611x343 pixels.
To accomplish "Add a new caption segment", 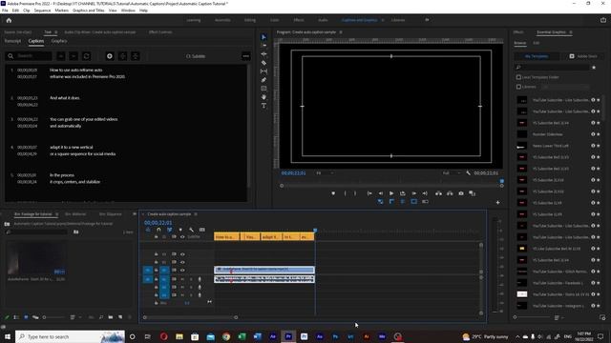I will tap(110, 56).
